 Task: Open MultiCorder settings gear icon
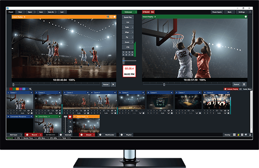click(x=100, y=135)
